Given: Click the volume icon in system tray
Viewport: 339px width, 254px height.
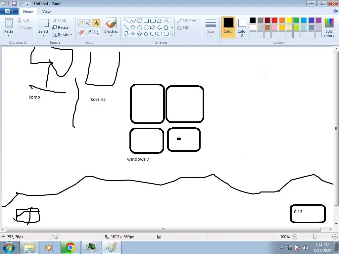Looking at the screenshot, I should coord(306,248).
